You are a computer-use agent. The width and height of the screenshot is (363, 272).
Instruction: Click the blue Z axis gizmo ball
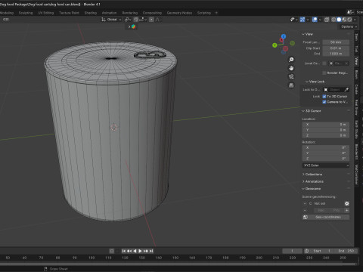[x=284, y=36]
